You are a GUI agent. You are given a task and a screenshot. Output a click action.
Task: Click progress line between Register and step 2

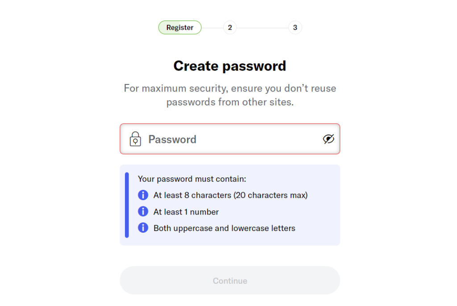tap(212, 28)
